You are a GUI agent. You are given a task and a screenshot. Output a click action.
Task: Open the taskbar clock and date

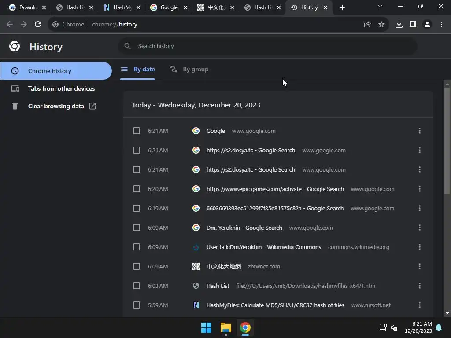click(x=418, y=327)
